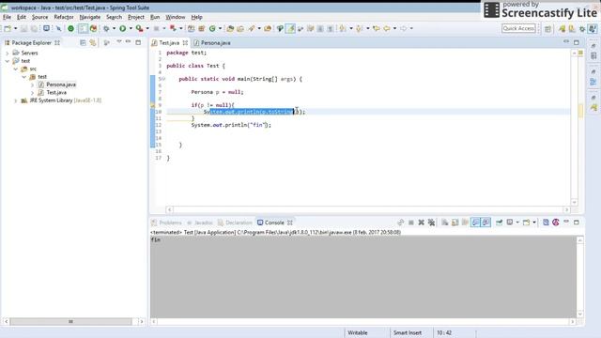The width and height of the screenshot is (601, 338).
Task: Open the Window menu
Action: point(176,17)
